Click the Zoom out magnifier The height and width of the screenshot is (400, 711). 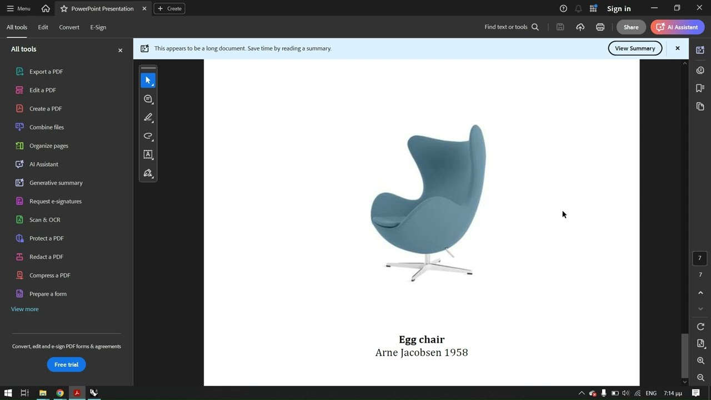(700, 377)
